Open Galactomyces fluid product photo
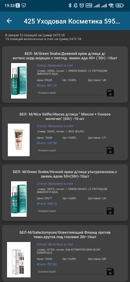This screenshot has width=130, height=282. coord(19,259)
